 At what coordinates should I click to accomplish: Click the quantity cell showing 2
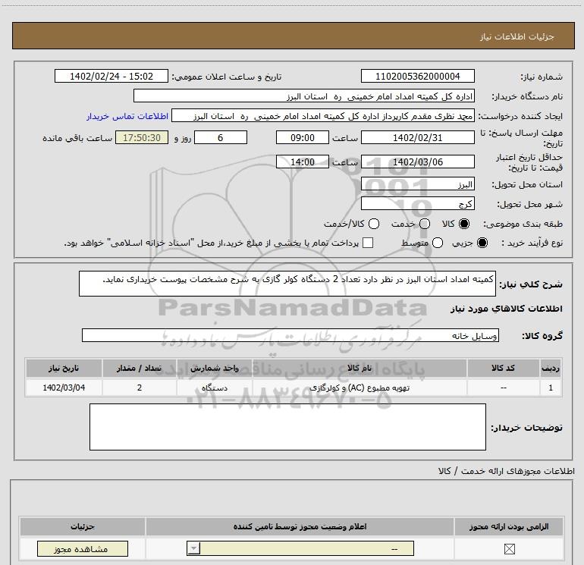click(140, 388)
